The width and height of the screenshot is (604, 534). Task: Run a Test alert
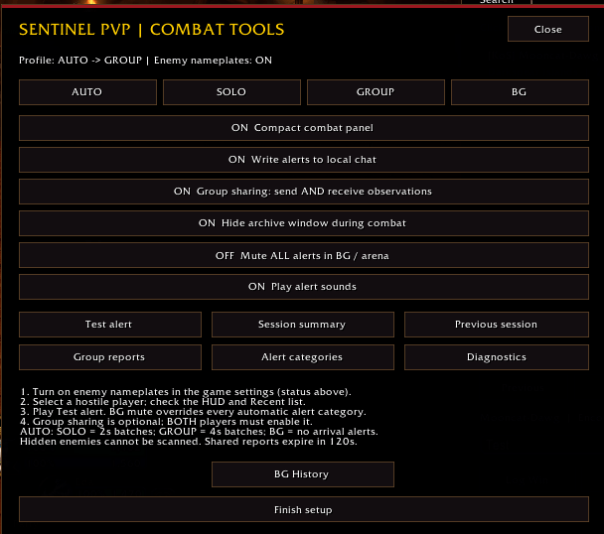click(110, 325)
